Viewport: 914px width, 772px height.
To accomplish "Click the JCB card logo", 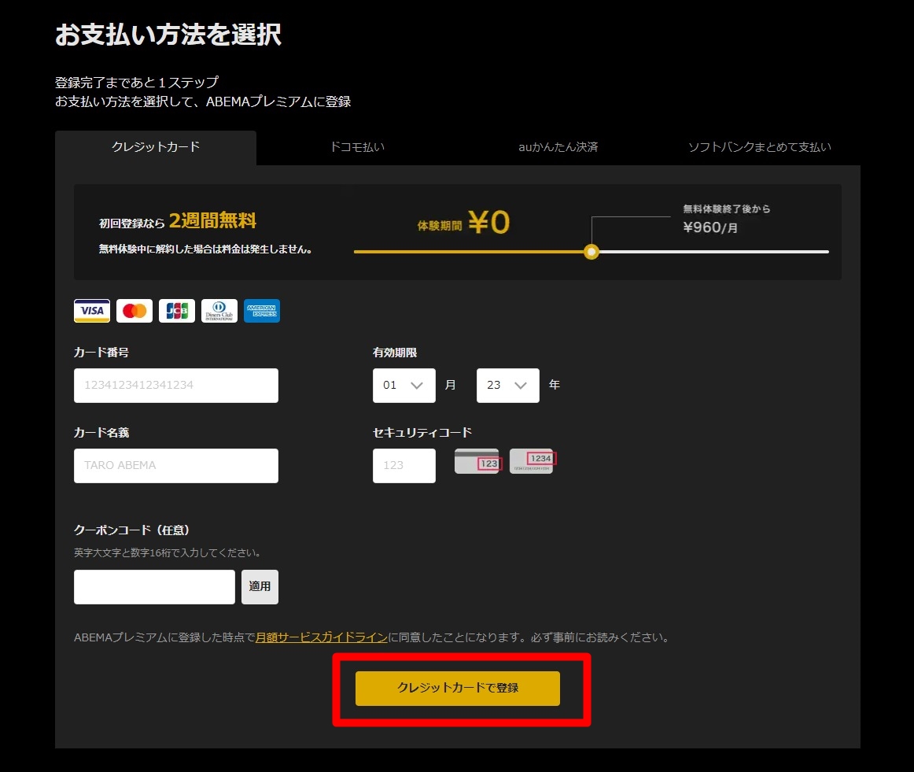I will point(177,311).
